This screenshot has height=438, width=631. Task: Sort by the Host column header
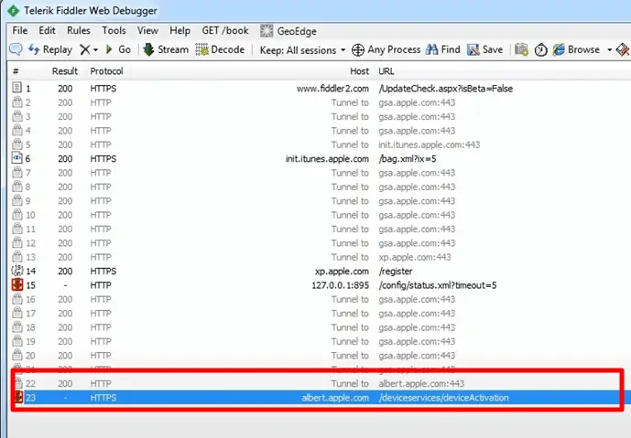pyautogui.click(x=359, y=71)
